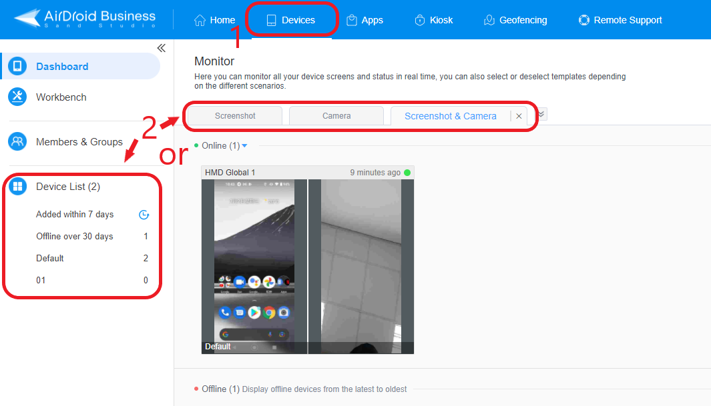This screenshot has width=711, height=406.
Task: Click the Remote Support lifebuoy icon
Action: (584, 20)
